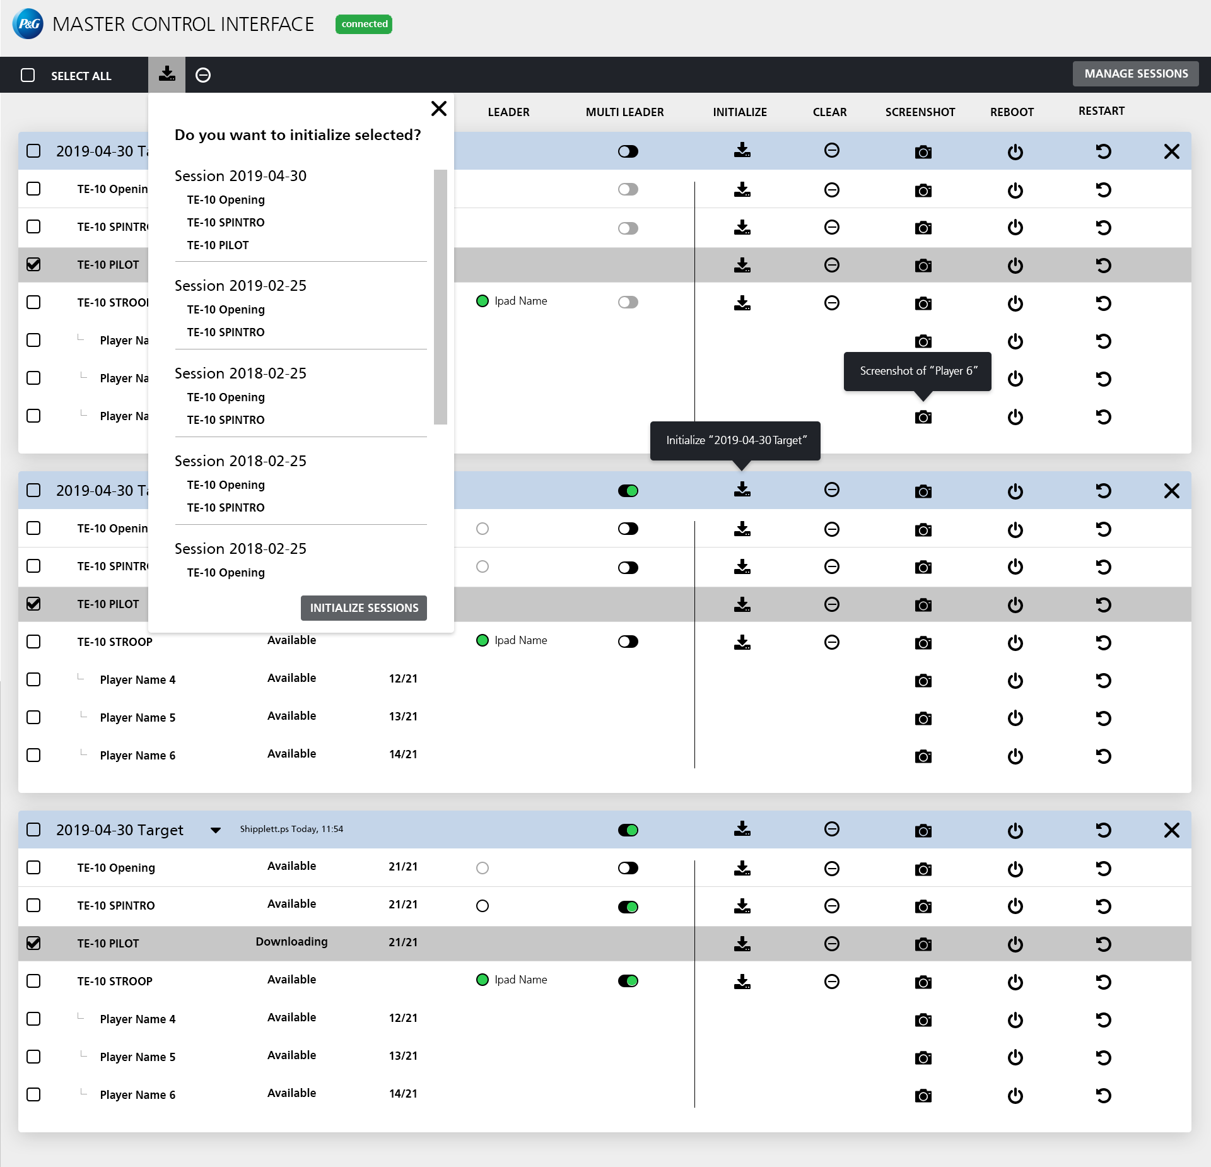The image size is (1211, 1167).
Task: Click the Manage Sessions button
Action: point(1135,74)
